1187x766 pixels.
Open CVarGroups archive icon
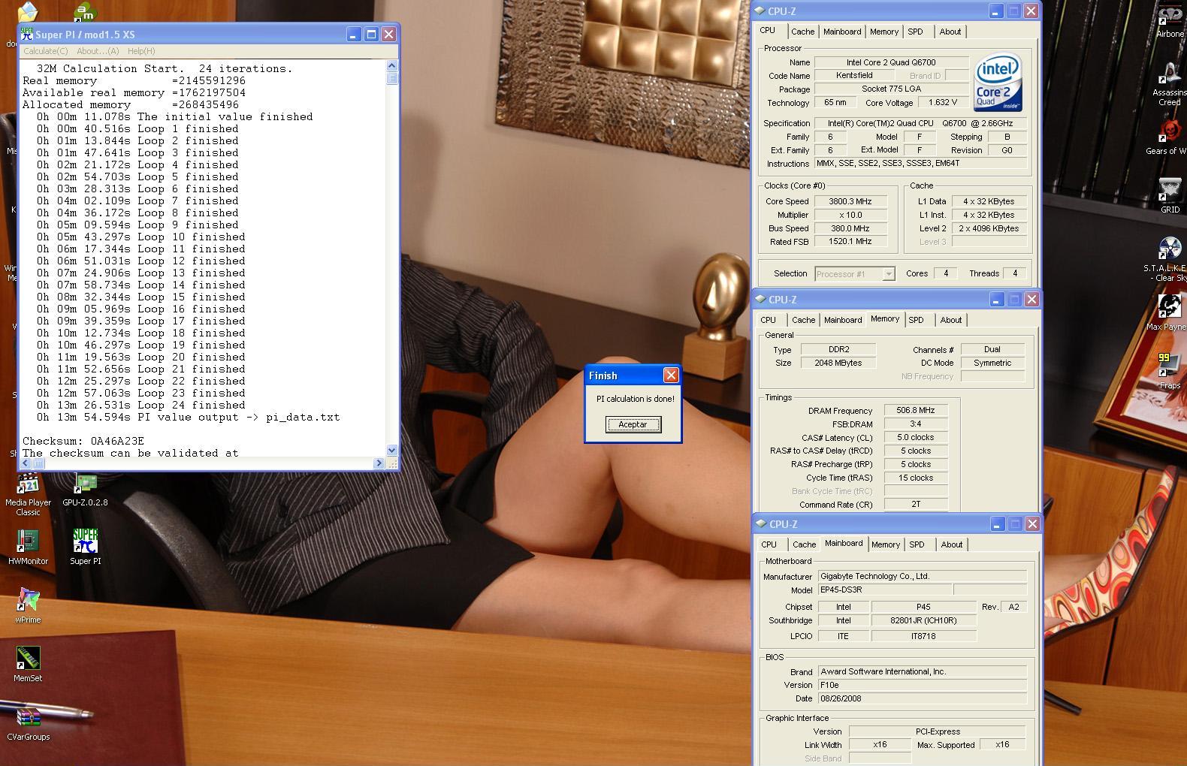pyautogui.click(x=28, y=723)
